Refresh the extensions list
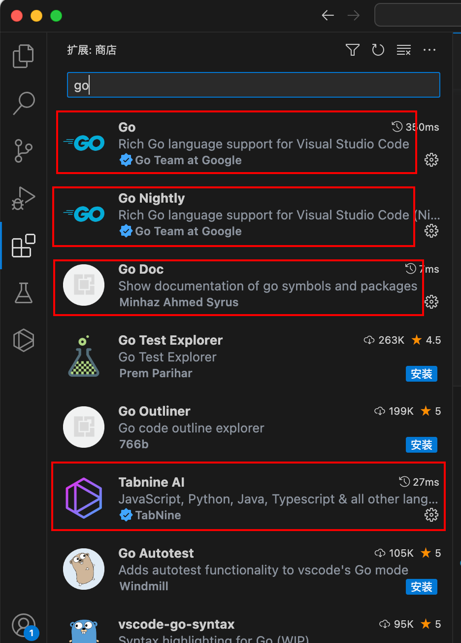The image size is (461, 643). (x=378, y=50)
